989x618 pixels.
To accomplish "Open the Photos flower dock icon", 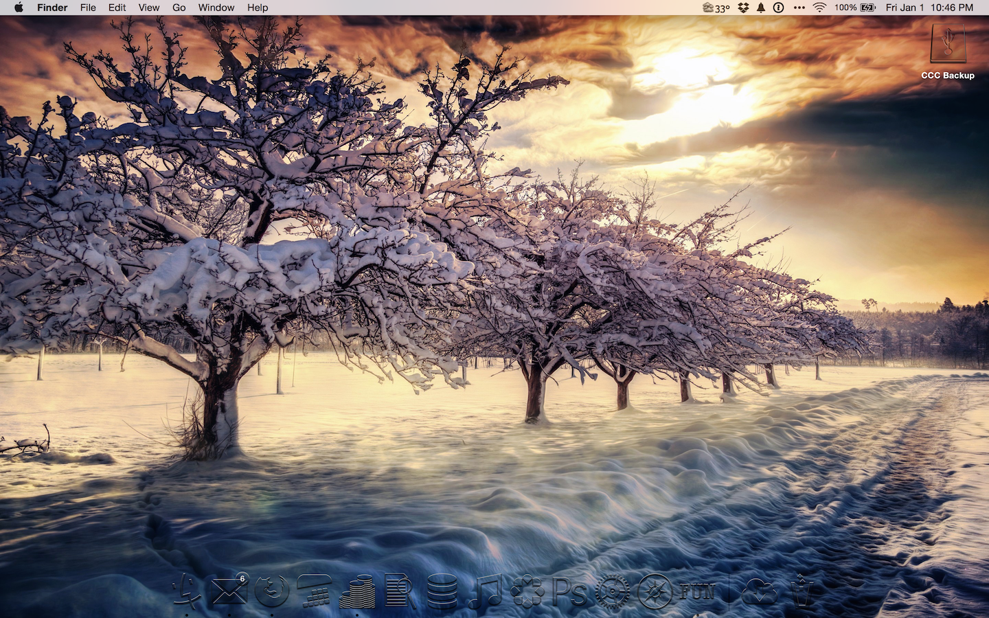I will pos(527,591).
